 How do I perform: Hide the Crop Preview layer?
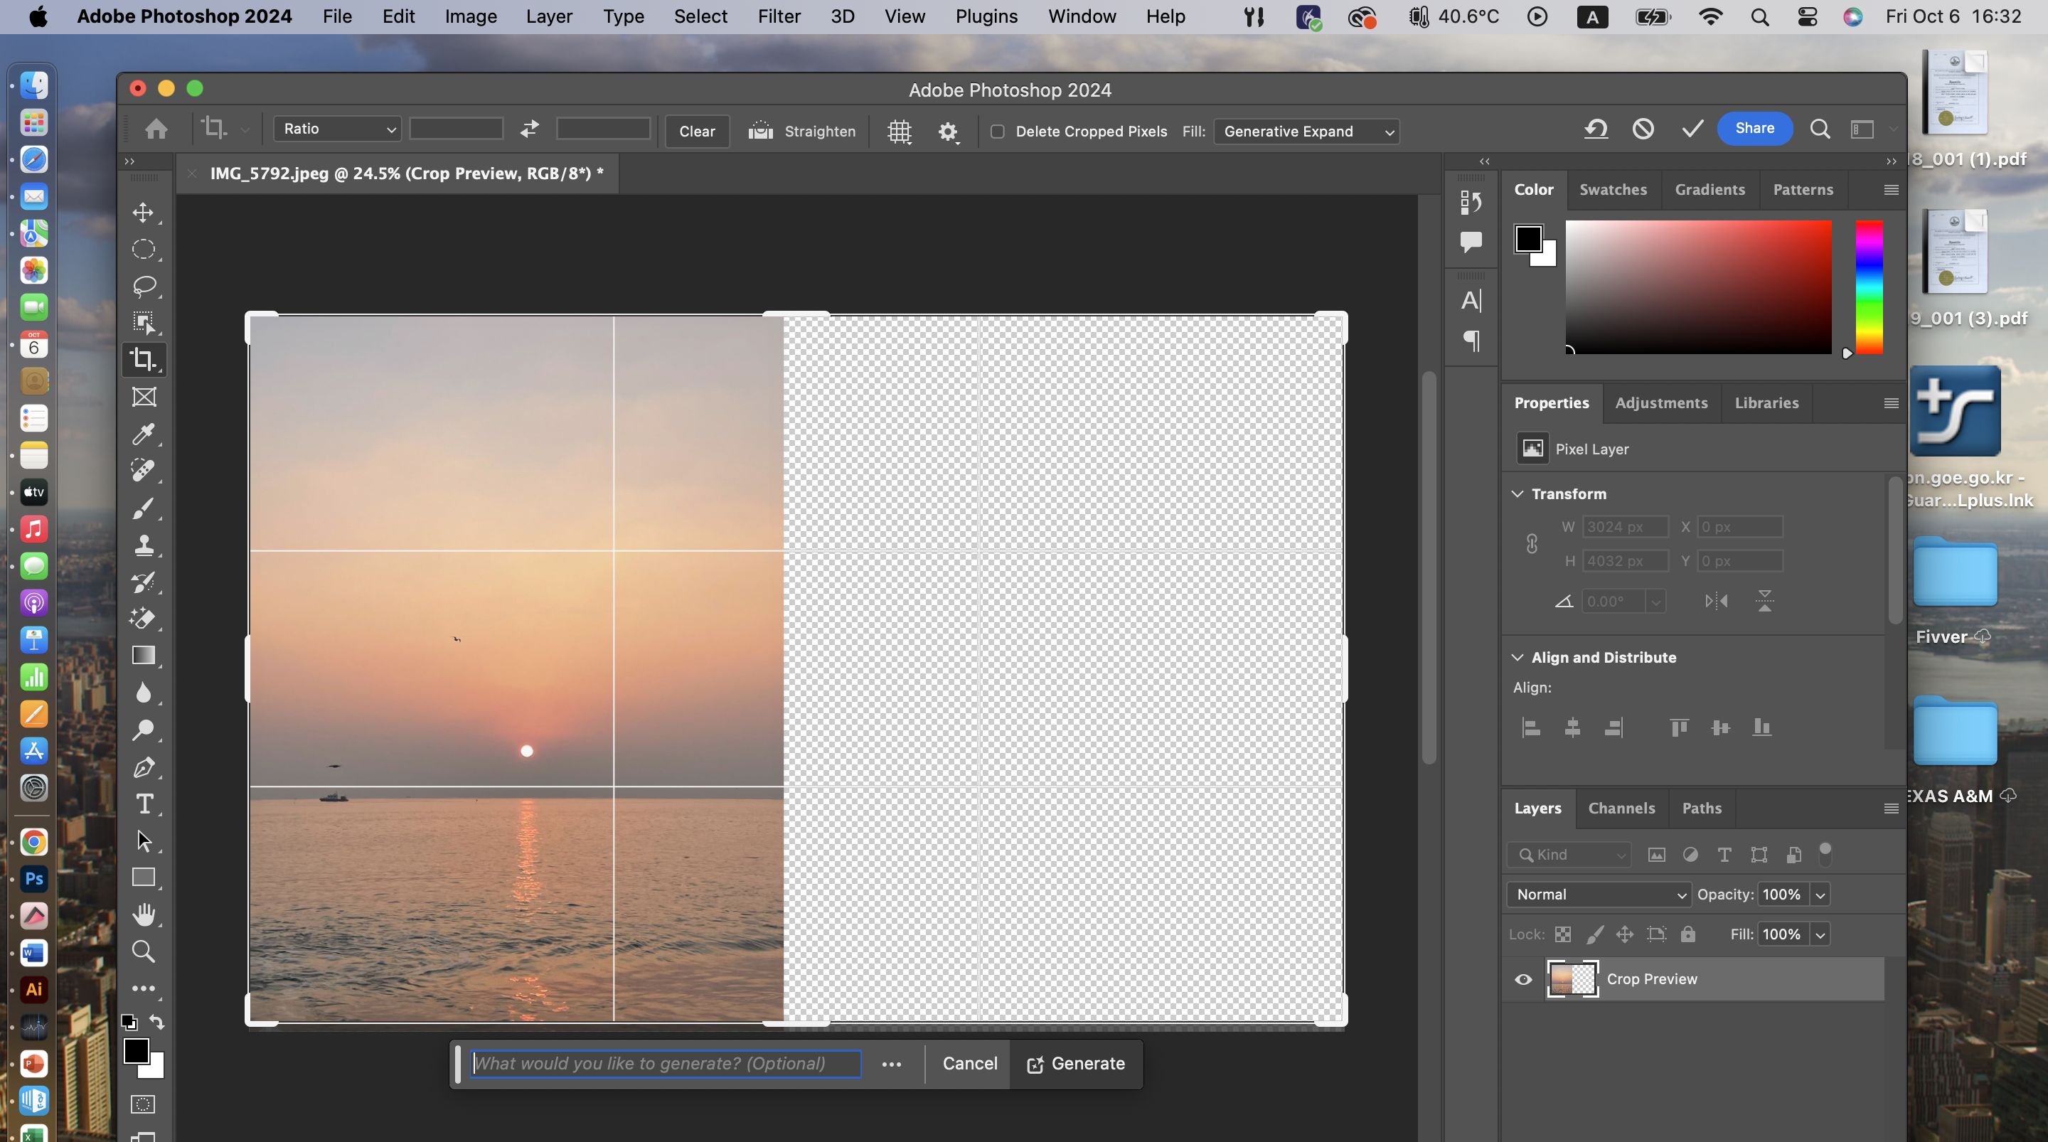point(1523,979)
